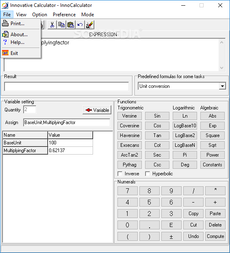
Task: Open Help... from the File menu
Action: click(x=21, y=42)
